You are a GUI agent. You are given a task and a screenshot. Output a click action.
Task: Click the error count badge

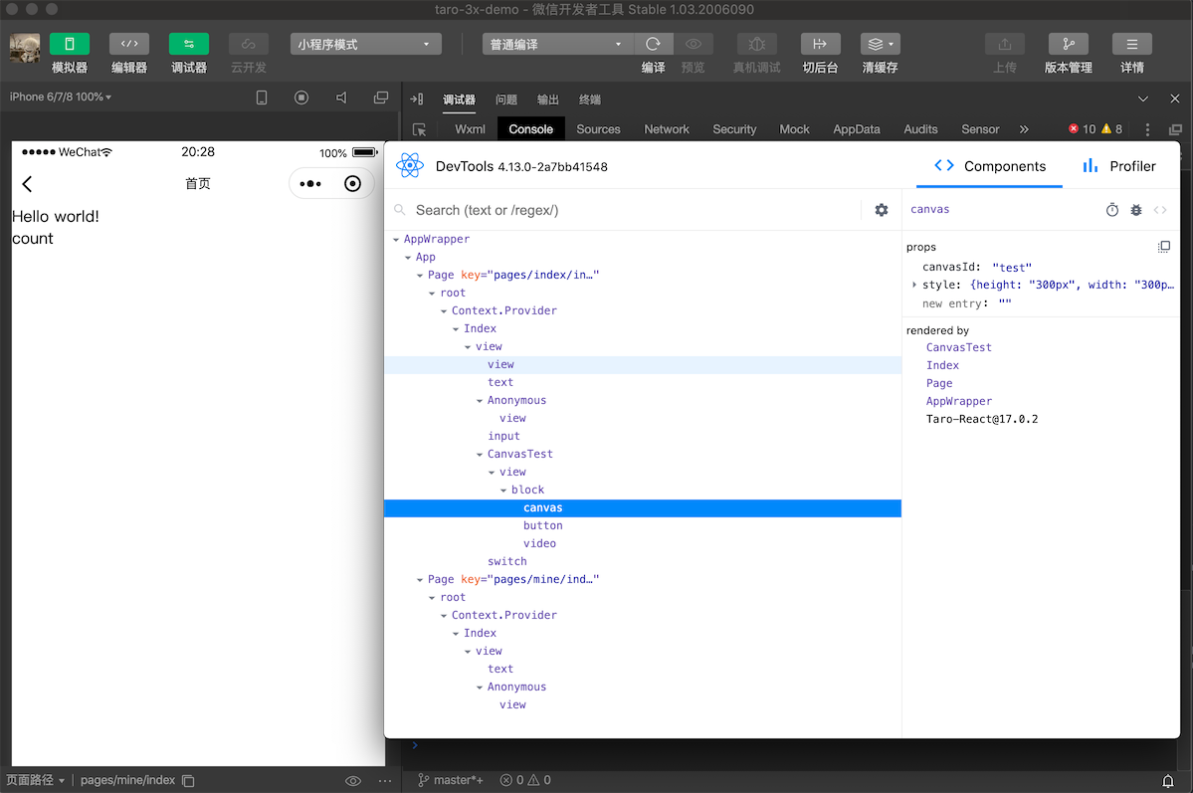pos(1082,129)
